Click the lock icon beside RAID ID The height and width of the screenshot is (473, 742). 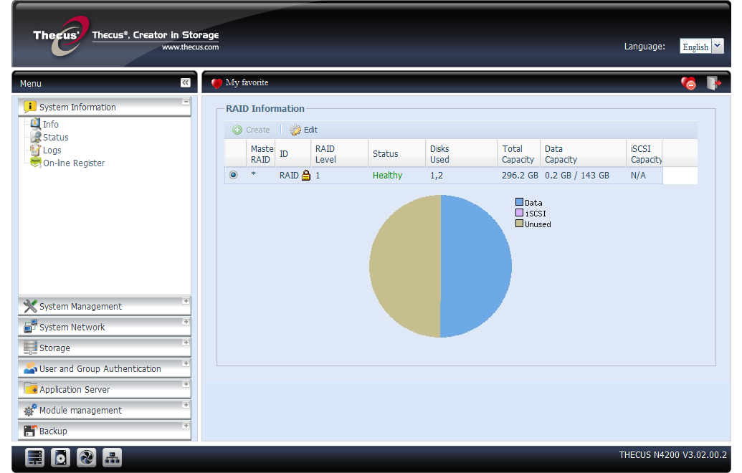coord(306,175)
